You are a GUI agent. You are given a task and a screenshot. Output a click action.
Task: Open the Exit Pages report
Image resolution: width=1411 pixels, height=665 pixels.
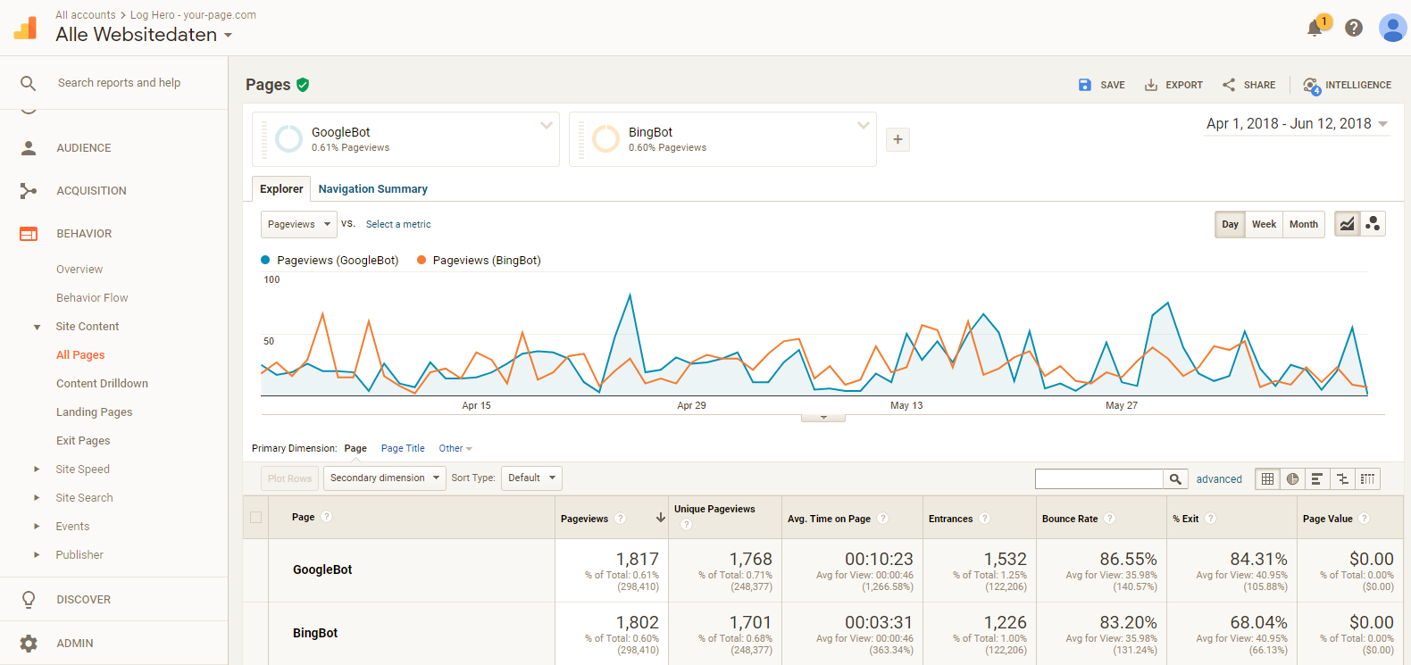(83, 441)
